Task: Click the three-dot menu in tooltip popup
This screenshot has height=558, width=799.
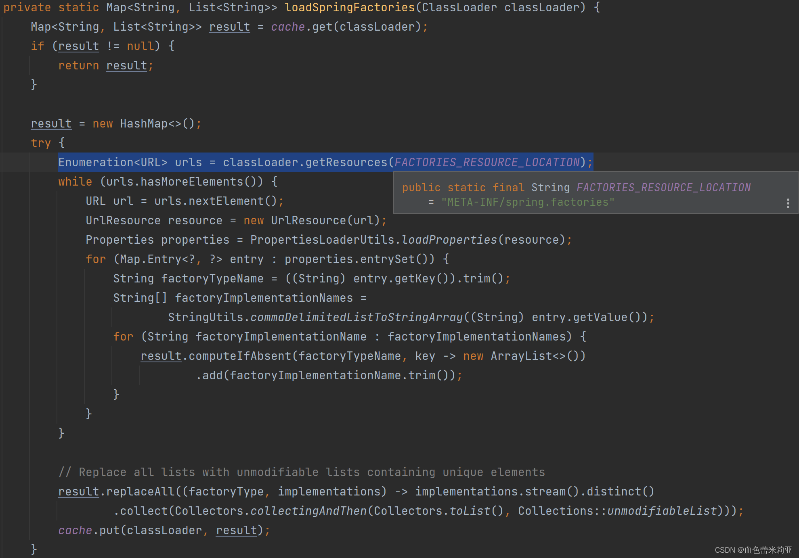Action: tap(788, 203)
